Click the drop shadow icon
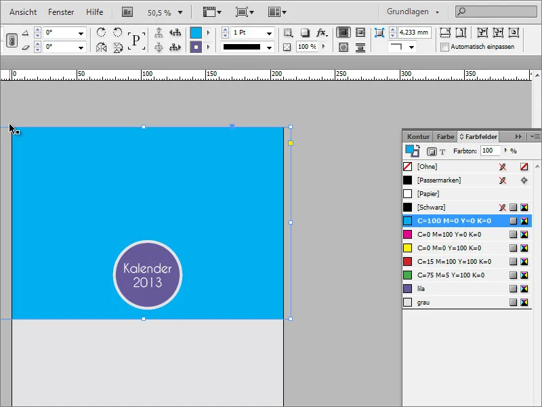The height and width of the screenshot is (407, 542). (304, 33)
